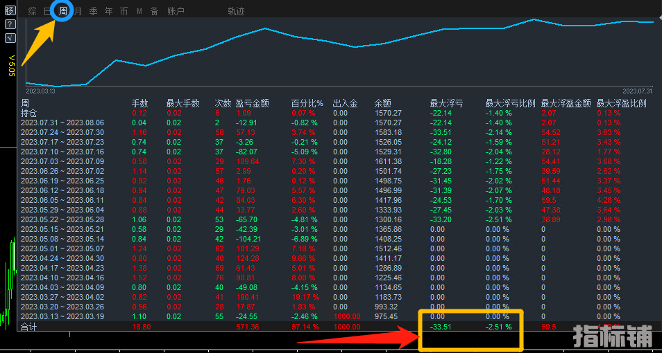
Task: Select the 季 quarterly tab
Action: point(93,11)
